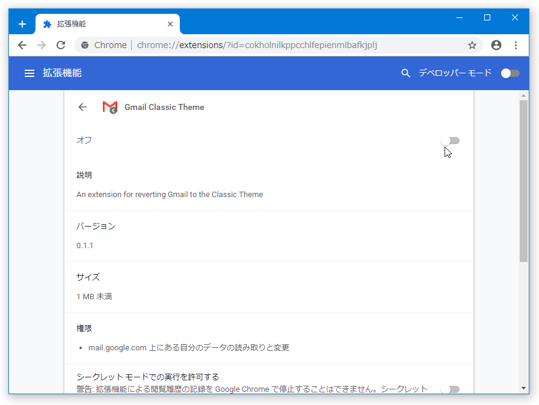
Task: Open the extensions hamburger menu
Action: click(29, 73)
